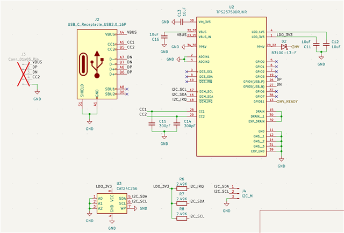This screenshot has width=344, height=233.
Task: Click the no-connect flag on SBU1
Action: (127, 89)
